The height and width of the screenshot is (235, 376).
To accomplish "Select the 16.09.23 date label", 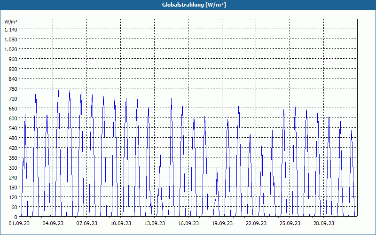I will (x=188, y=223).
